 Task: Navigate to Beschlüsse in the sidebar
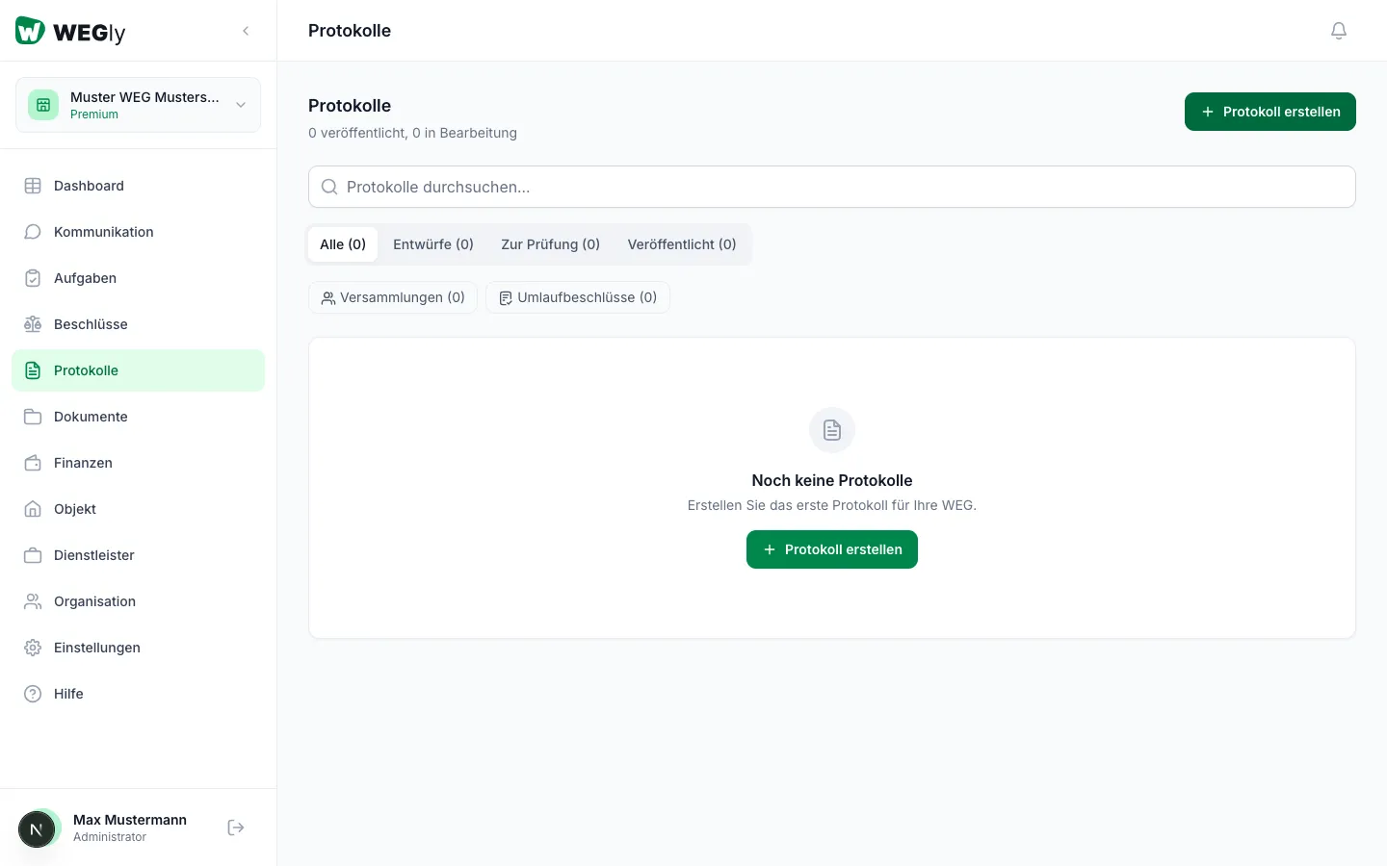91,324
